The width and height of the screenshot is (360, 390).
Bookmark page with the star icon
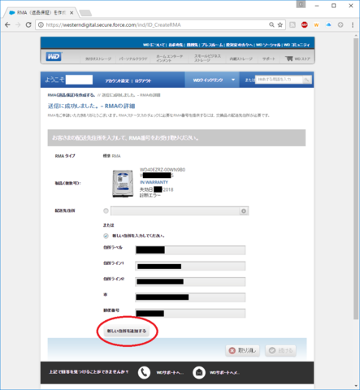pos(280,25)
